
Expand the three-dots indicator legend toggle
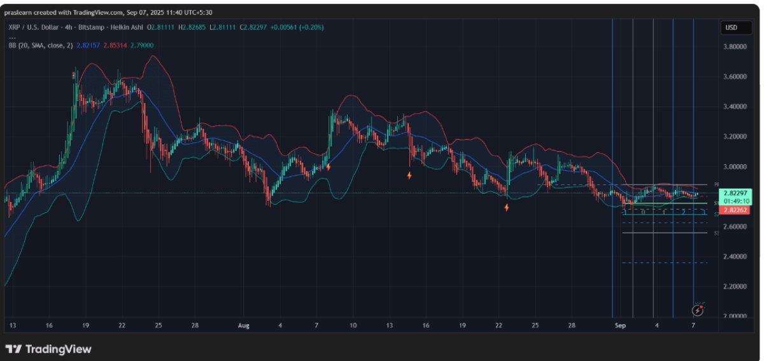pyautogui.click(x=11, y=37)
